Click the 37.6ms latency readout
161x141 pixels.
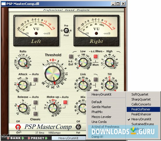click(x=40, y=133)
